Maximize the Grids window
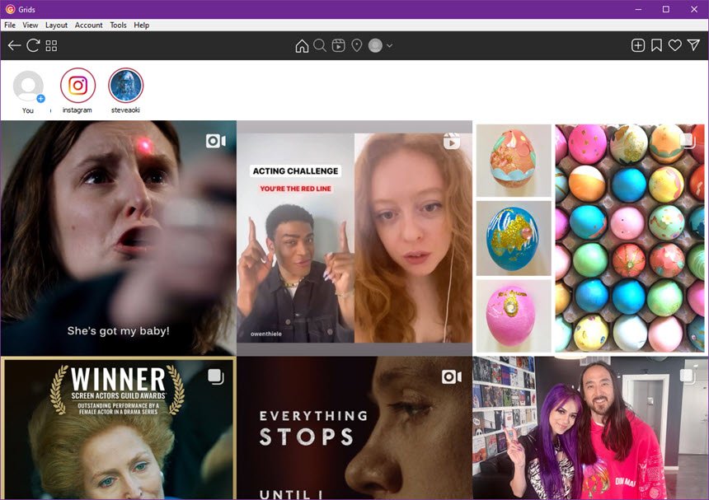This screenshot has width=709, height=500. [666, 9]
